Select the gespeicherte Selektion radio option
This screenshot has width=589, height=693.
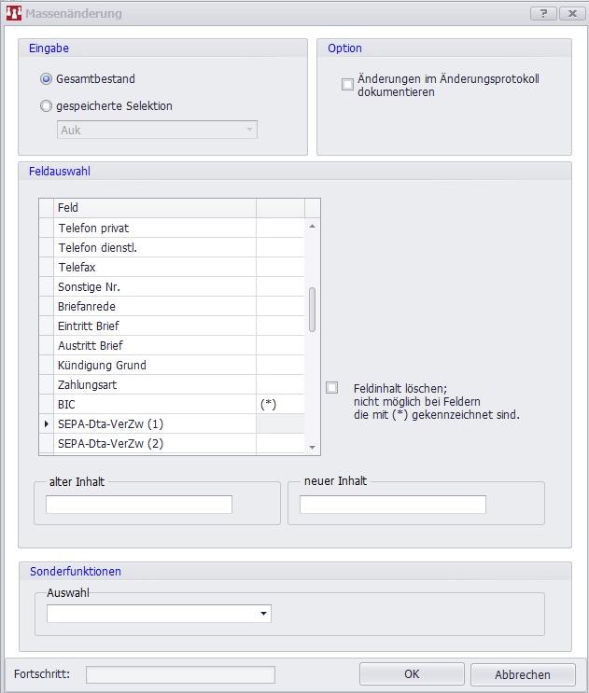[47, 106]
